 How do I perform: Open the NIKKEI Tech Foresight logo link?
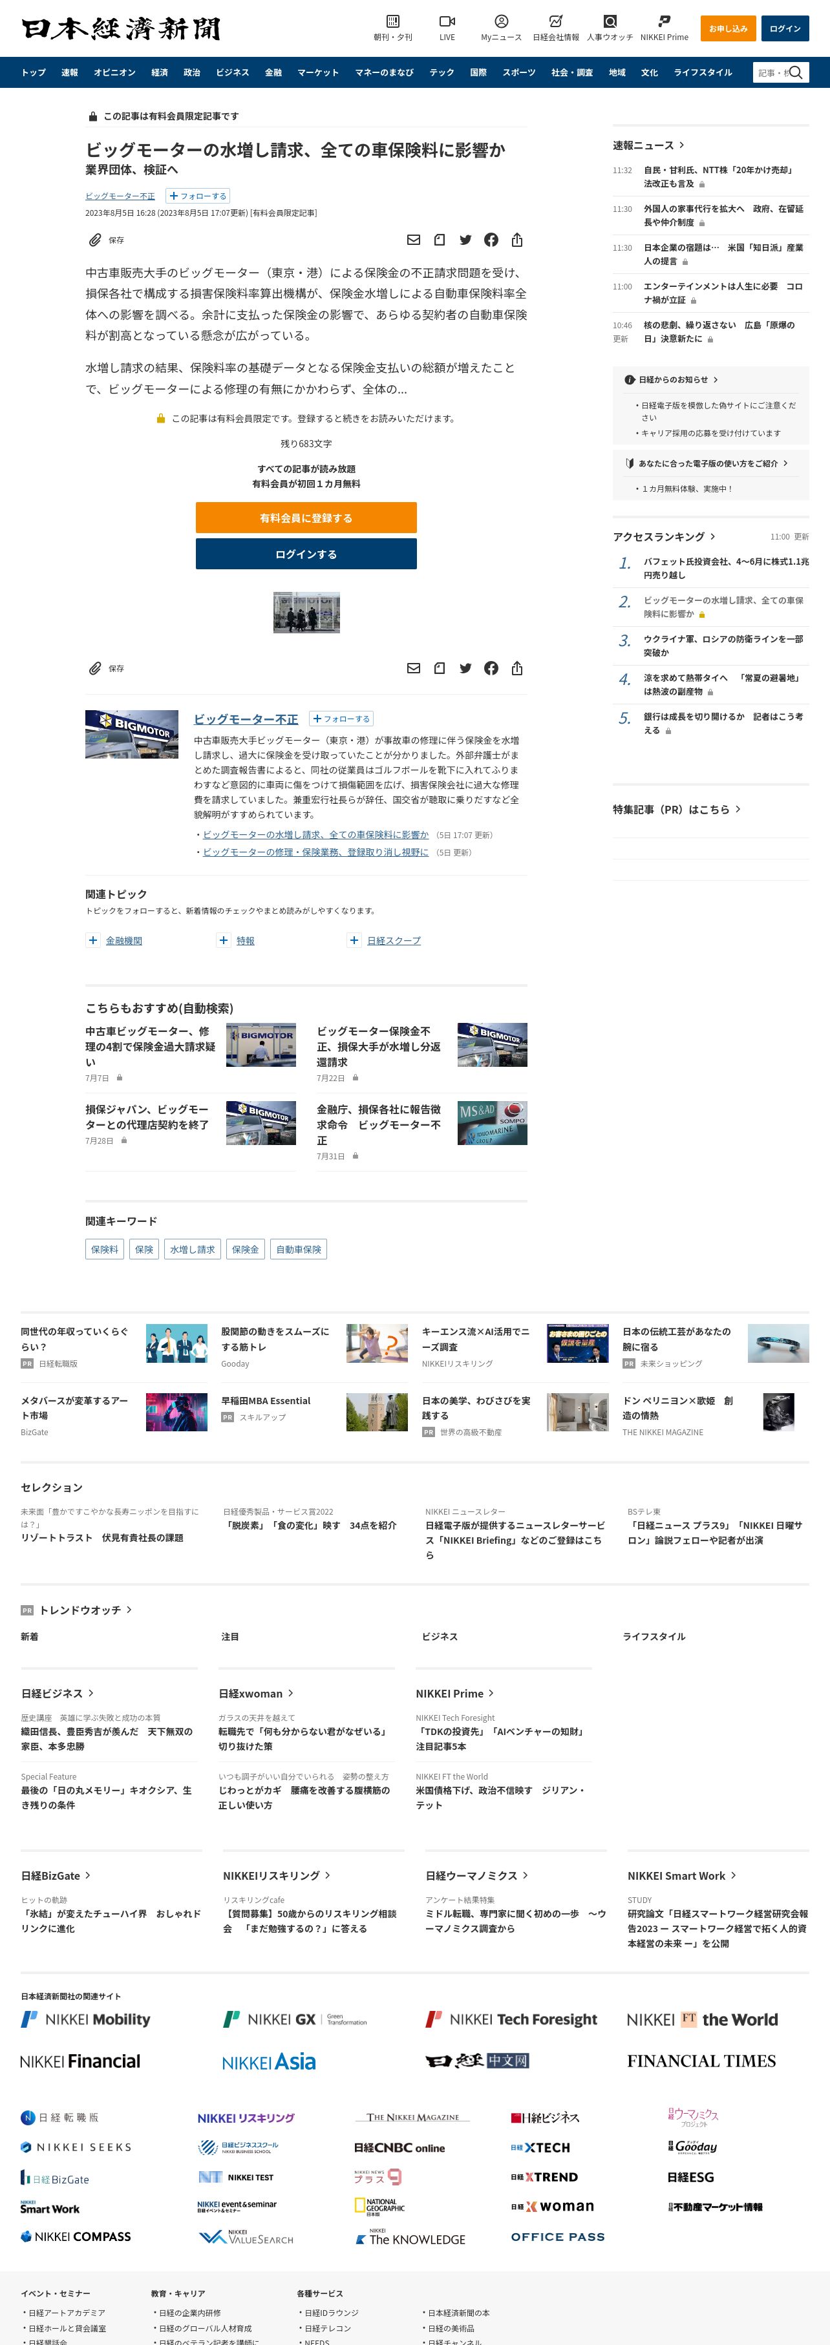coord(511,2019)
